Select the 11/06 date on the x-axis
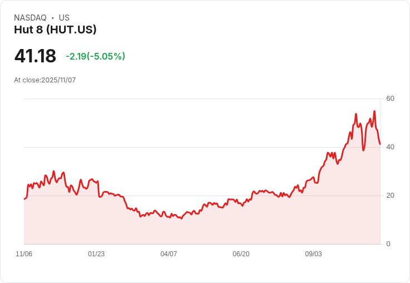The image size is (410, 283). pos(24,254)
